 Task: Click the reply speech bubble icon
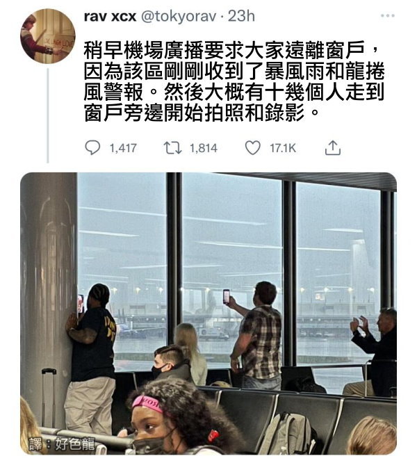(92, 147)
